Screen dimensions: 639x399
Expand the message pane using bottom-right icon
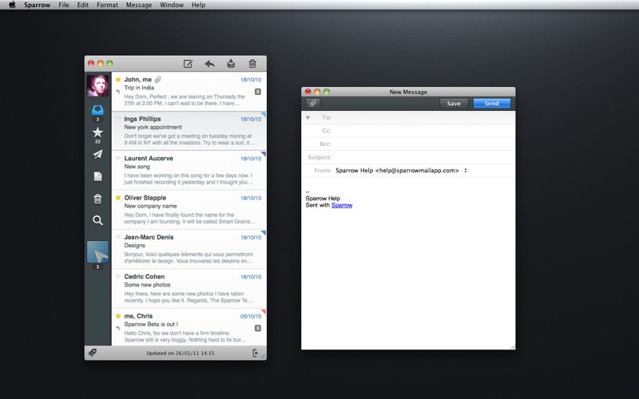pos(256,353)
